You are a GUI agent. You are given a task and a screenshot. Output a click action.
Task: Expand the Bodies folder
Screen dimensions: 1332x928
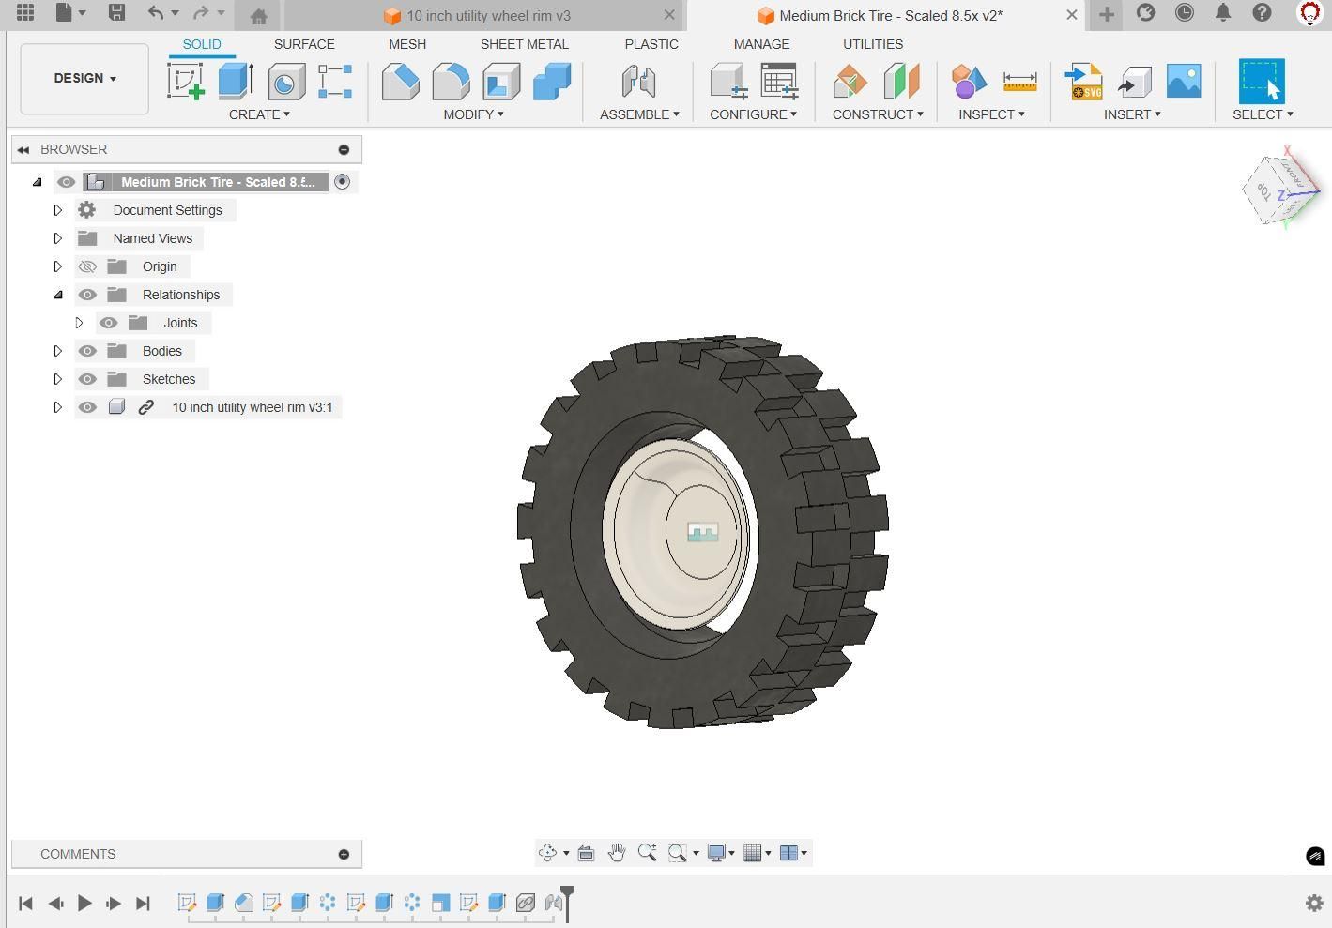coord(57,351)
